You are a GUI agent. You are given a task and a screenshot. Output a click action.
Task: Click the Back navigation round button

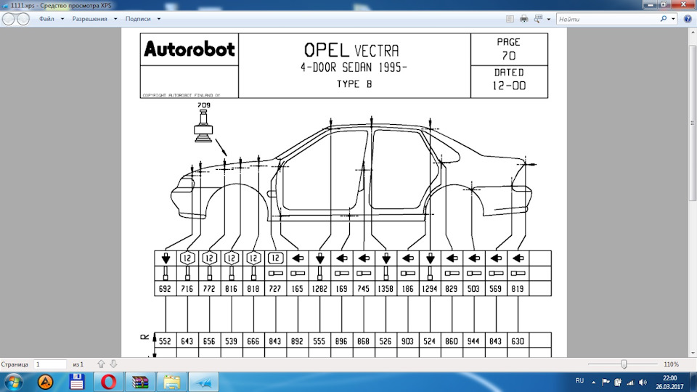click(x=9, y=19)
